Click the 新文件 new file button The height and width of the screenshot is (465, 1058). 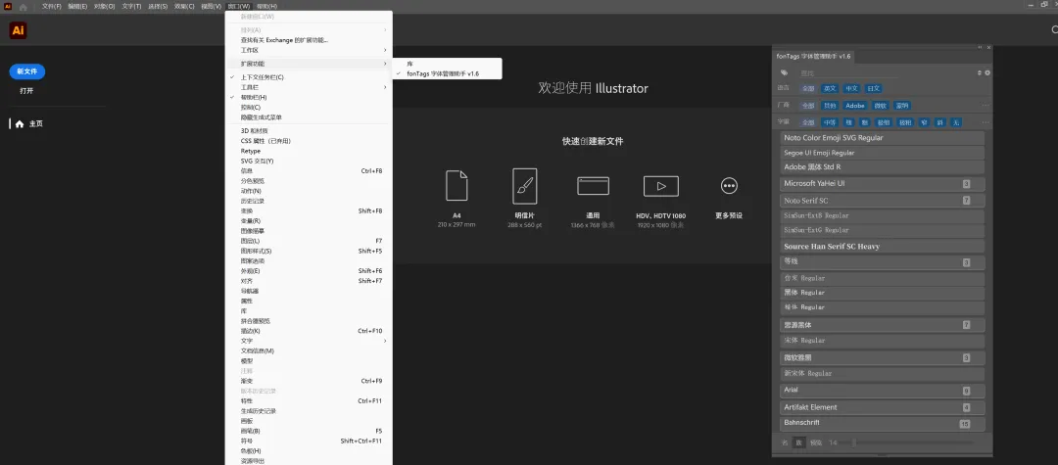[x=27, y=71]
